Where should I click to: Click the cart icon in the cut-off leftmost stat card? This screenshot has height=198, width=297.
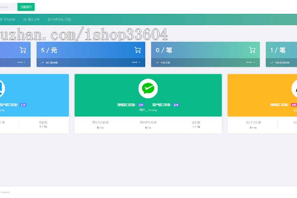[23, 50]
